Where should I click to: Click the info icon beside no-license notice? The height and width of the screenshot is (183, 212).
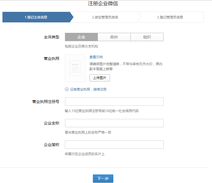[x=67, y=89]
